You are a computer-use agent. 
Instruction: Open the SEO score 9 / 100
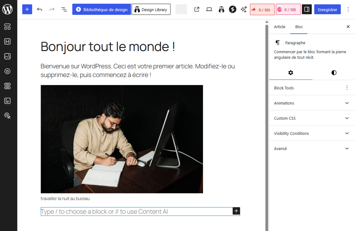tap(262, 9)
